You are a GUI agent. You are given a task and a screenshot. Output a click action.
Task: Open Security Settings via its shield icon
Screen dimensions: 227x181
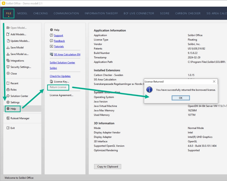coord(8,67)
